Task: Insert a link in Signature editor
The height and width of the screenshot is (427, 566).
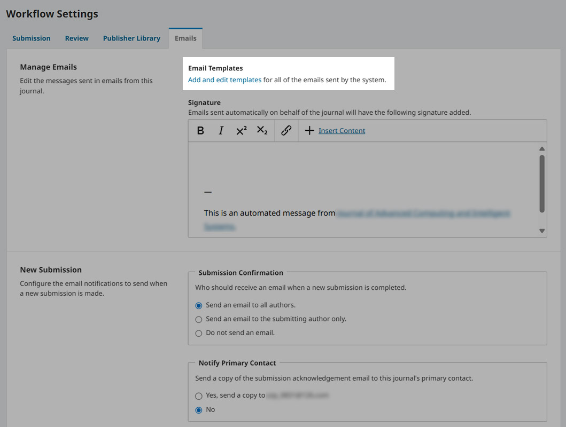Action: [286, 130]
